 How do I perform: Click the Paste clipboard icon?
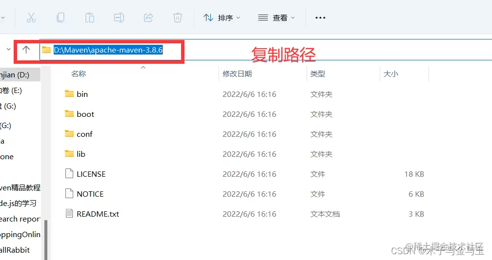[x=89, y=18]
